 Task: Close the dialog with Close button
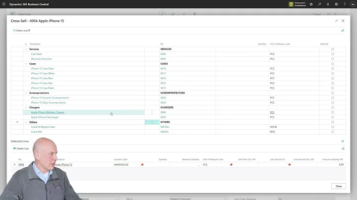tap(339, 186)
